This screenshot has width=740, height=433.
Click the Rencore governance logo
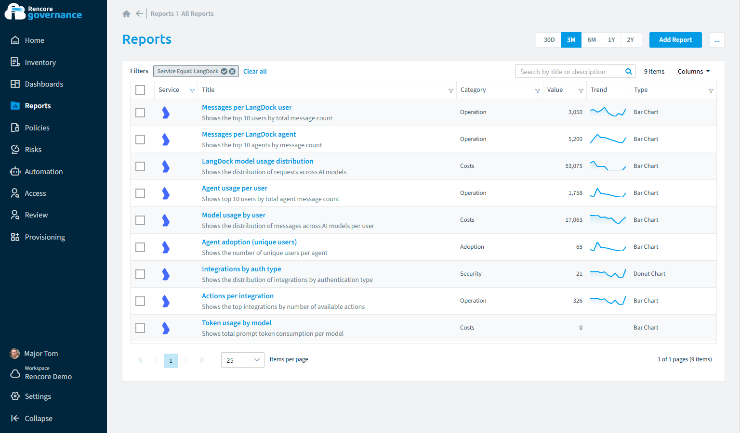[43, 12]
